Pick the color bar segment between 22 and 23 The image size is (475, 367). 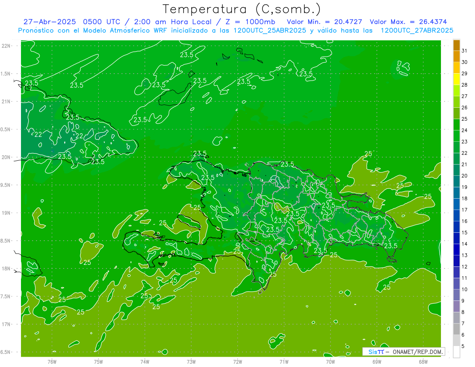456,147
